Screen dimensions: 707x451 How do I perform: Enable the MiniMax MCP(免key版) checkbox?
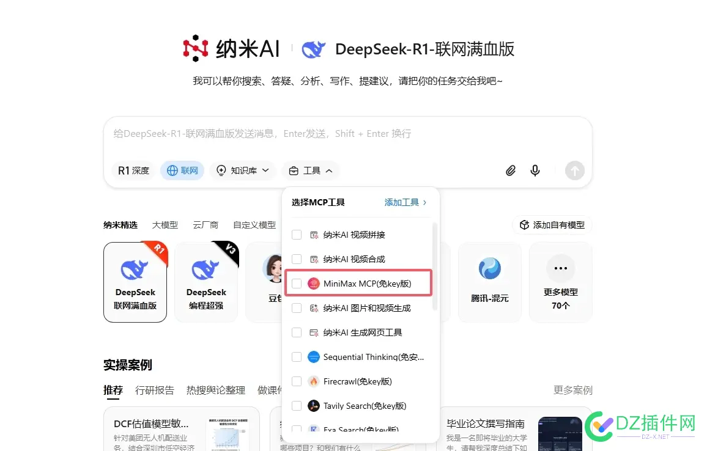pyautogui.click(x=297, y=283)
